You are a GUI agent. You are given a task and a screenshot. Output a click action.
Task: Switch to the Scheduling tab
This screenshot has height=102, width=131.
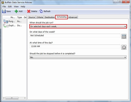pos(62,17)
